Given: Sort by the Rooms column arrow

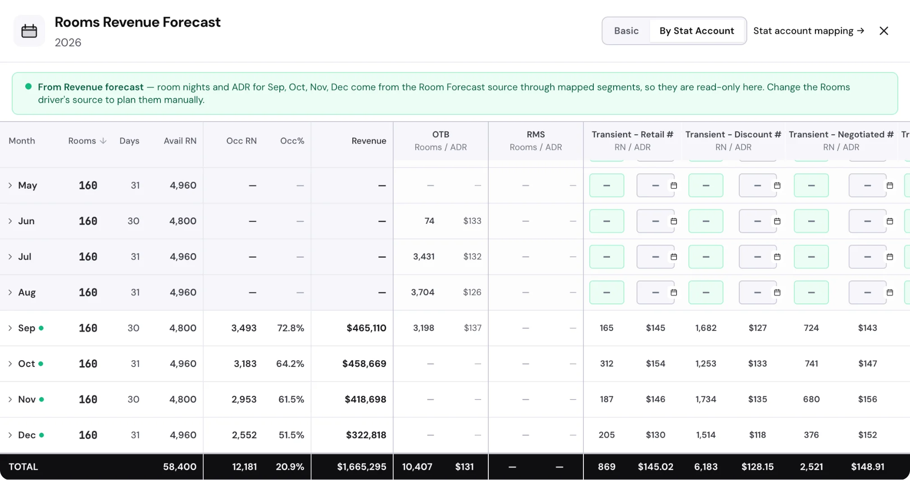Looking at the screenshot, I should point(103,141).
